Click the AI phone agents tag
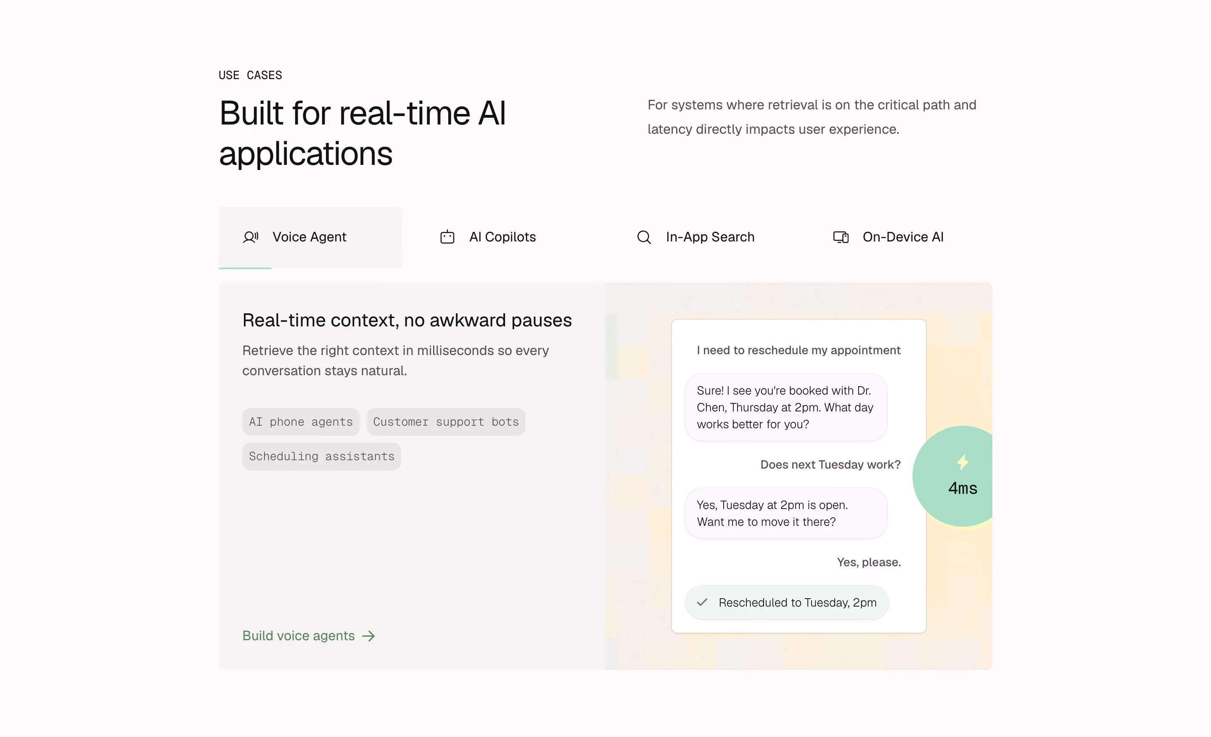1211x737 pixels. [301, 422]
